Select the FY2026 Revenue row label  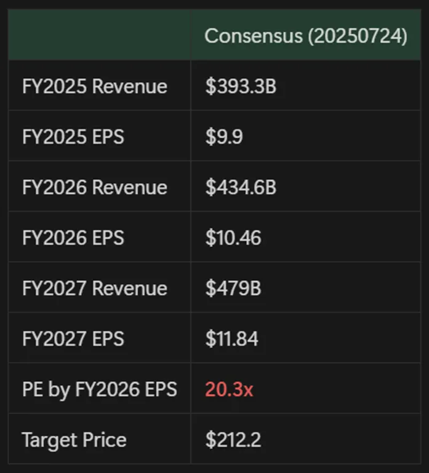(x=94, y=187)
